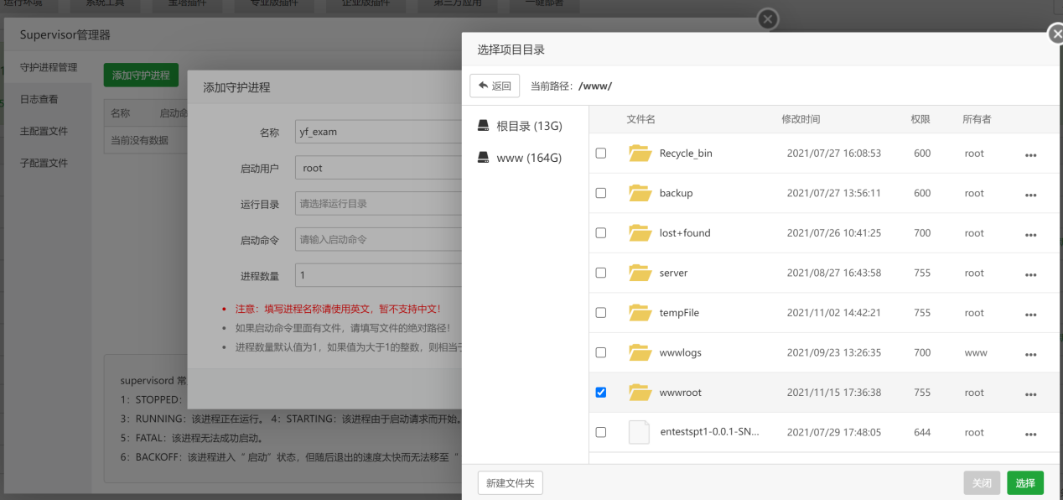Click the 启动命令 start command input field

[379, 240]
